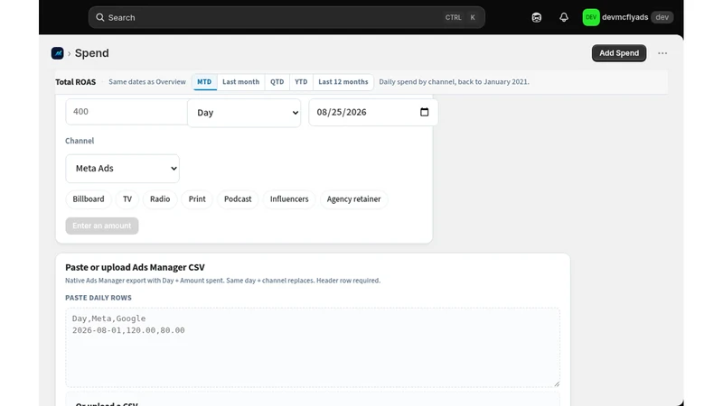Click 'Native Ads Manager export' help text
Image resolution: width=723 pixels, height=406 pixels.
pos(222,281)
